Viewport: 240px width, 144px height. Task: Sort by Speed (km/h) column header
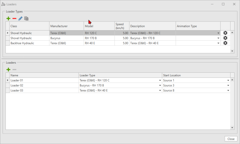point(122,26)
